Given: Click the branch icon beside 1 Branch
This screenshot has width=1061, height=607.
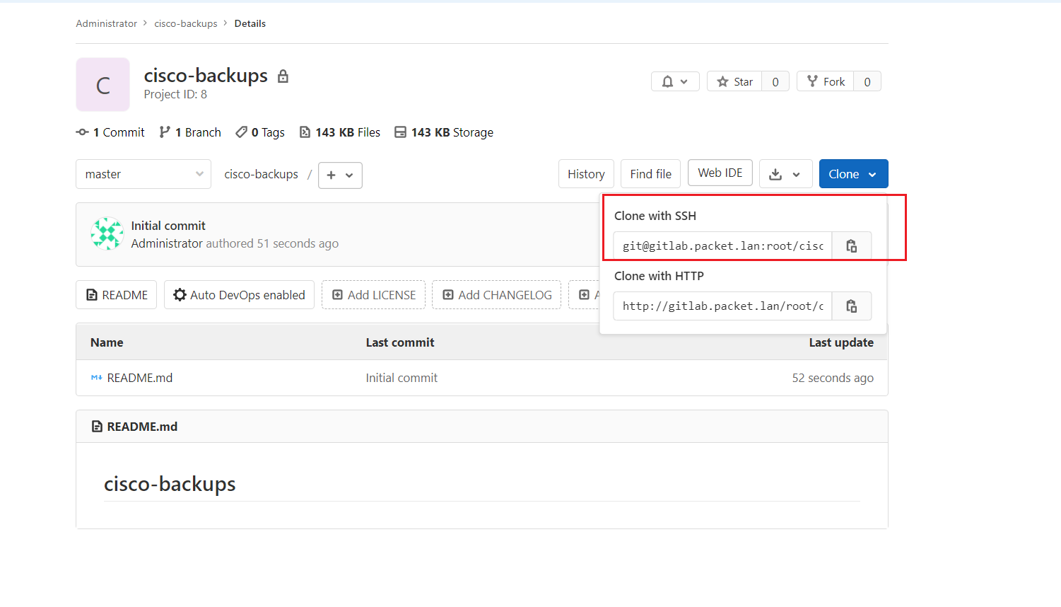Looking at the screenshot, I should coord(165,132).
